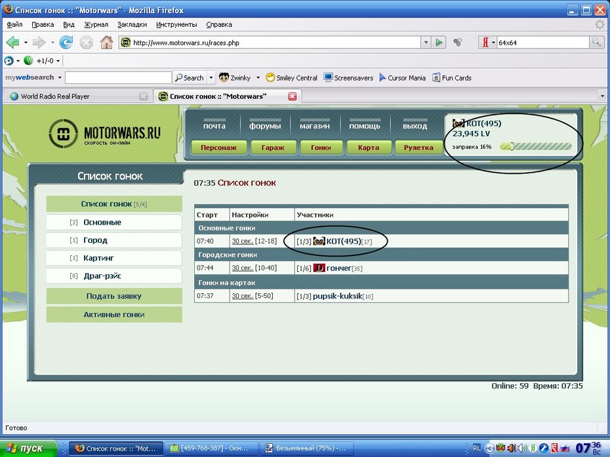Image resolution: width=610 pixels, height=457 pixels.
Task: Click the language indicator RL in the tray
Action: [x=477, y=448]
